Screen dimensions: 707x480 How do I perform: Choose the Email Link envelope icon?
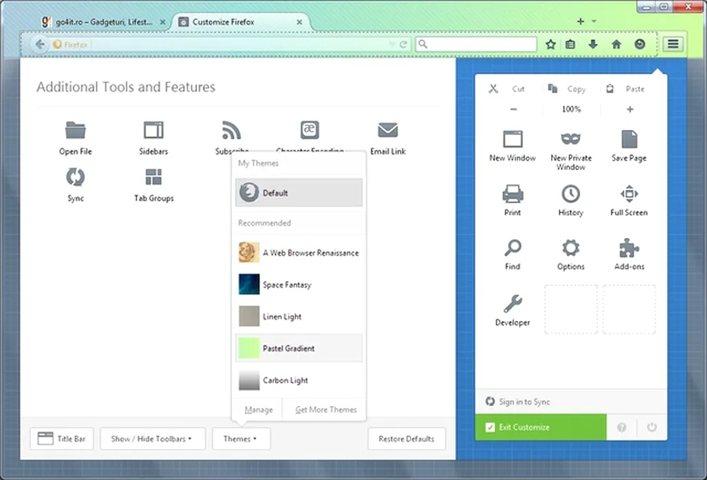(388, 130)
